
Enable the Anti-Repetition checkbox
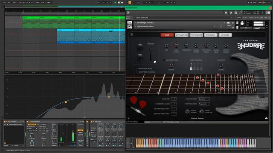163,60
